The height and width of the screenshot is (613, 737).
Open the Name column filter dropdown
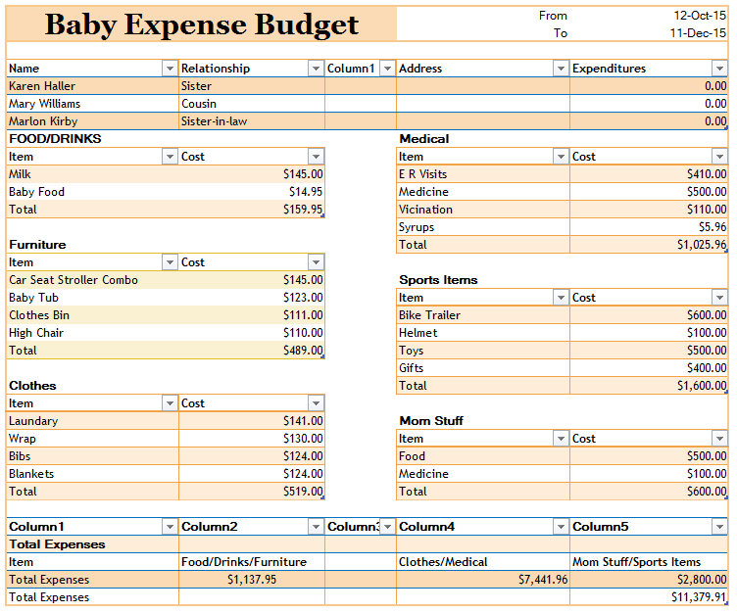(170, 69)
